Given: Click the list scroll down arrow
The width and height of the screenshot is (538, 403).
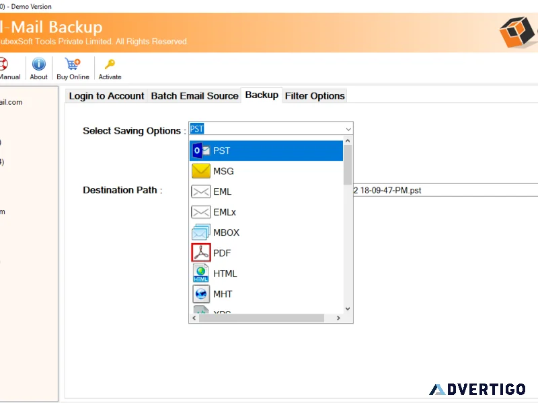Looking at the screenshot, I should [348, 309].
